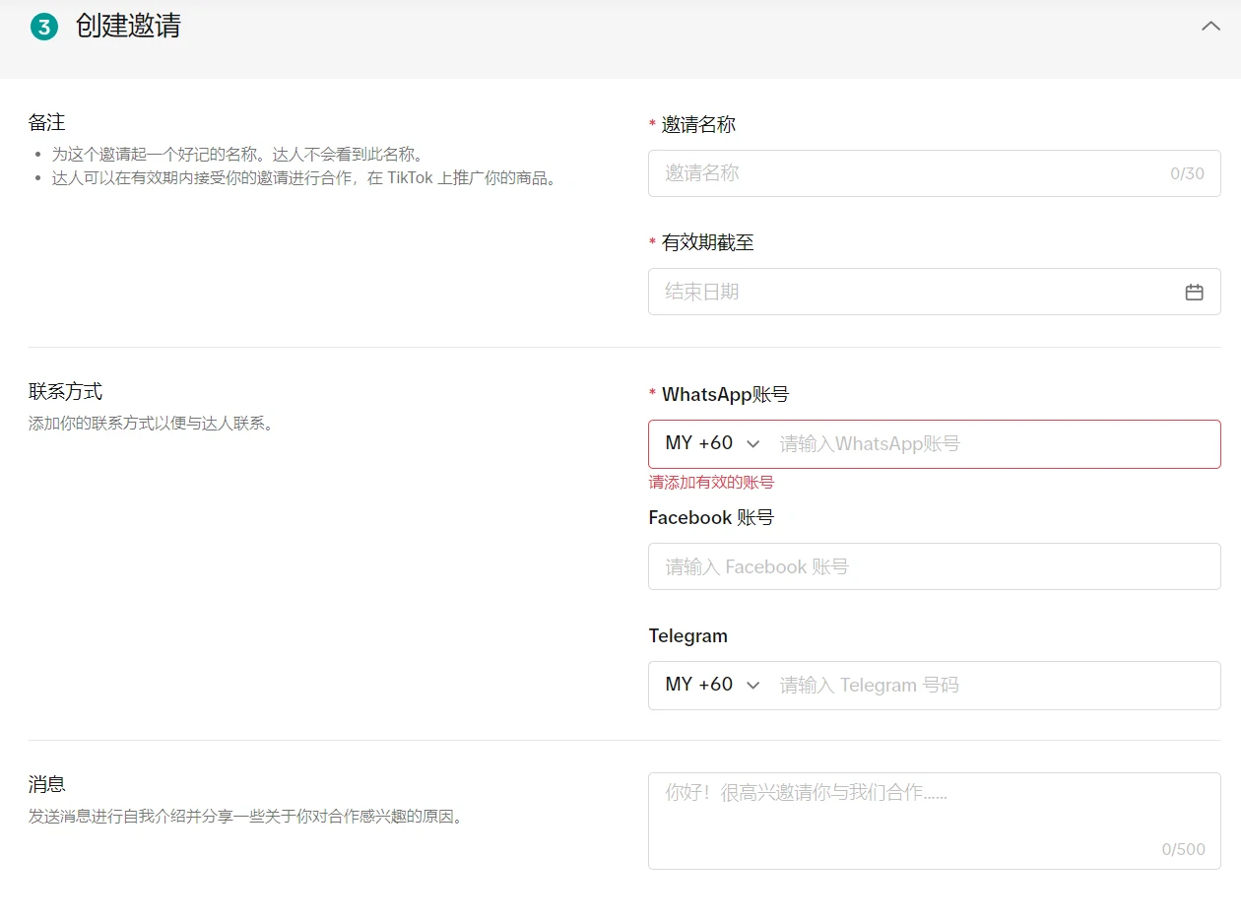
Task: Expand the Telegram country code chevron
Action: tap(753, 685)
